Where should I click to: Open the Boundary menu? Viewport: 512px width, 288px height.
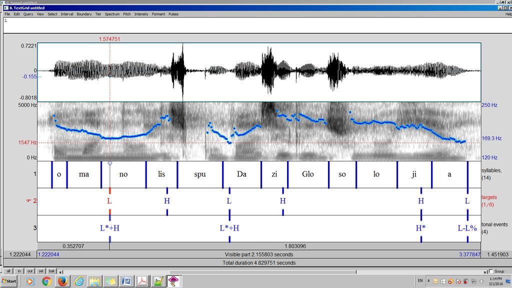click(84, 14)
